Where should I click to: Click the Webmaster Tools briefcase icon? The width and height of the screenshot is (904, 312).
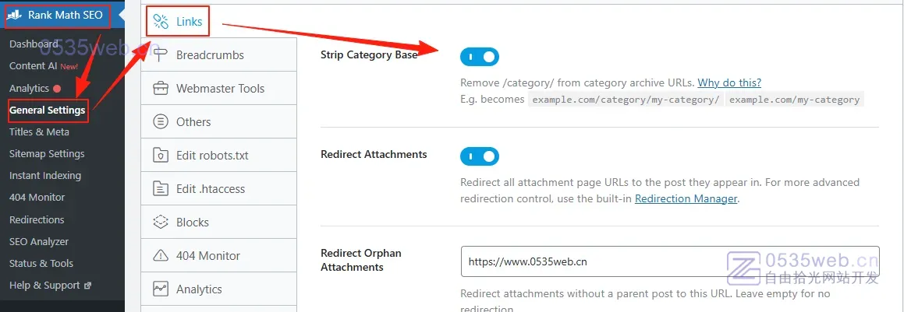click(x=161, y=89)
